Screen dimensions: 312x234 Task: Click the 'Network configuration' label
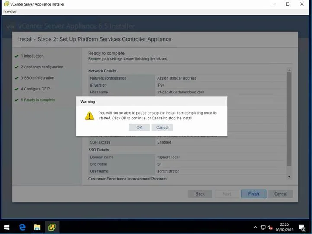[108, 78]
